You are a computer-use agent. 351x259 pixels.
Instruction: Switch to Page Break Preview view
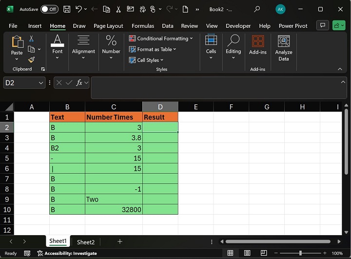coord(263,253)
